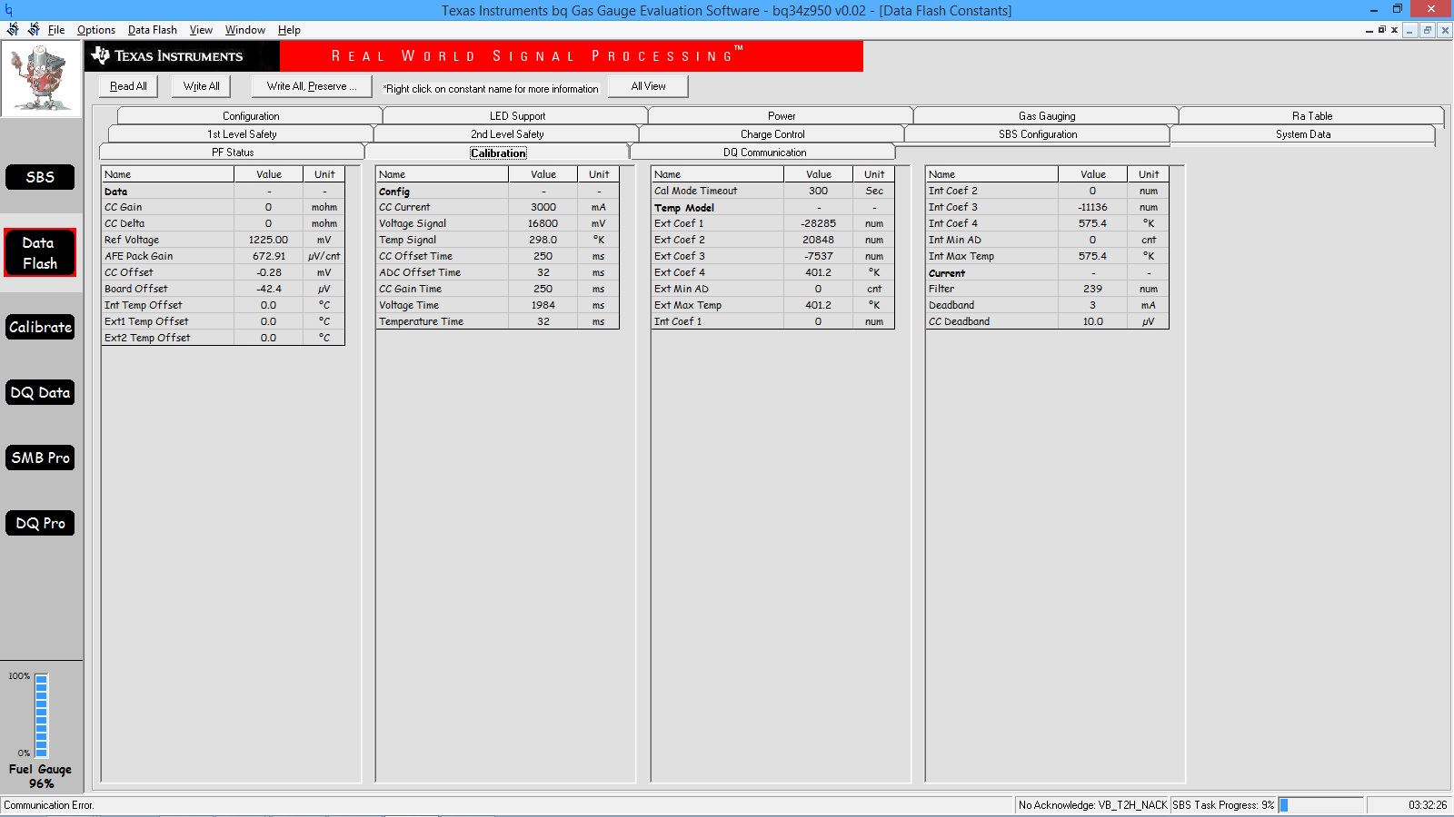Open the DQ Pro sidebar screen

click(40, 523)
